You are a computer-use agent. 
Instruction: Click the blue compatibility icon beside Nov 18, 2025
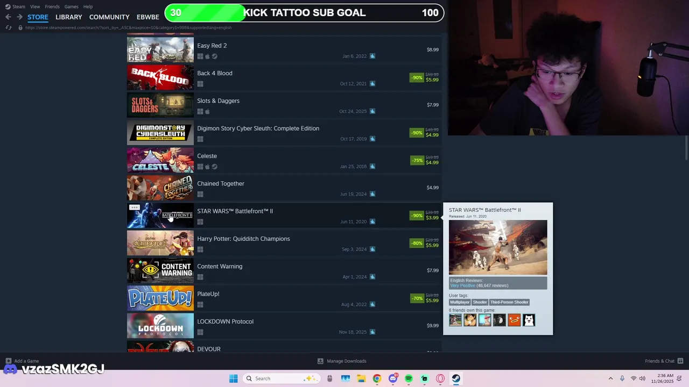pyautogui.click(x=372, y=332)
